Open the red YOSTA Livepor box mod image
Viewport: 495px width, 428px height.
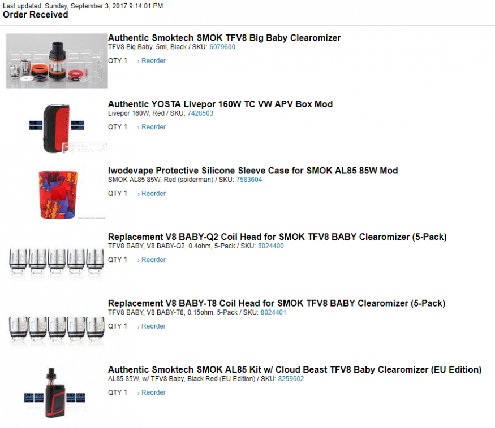click(57, 127)
